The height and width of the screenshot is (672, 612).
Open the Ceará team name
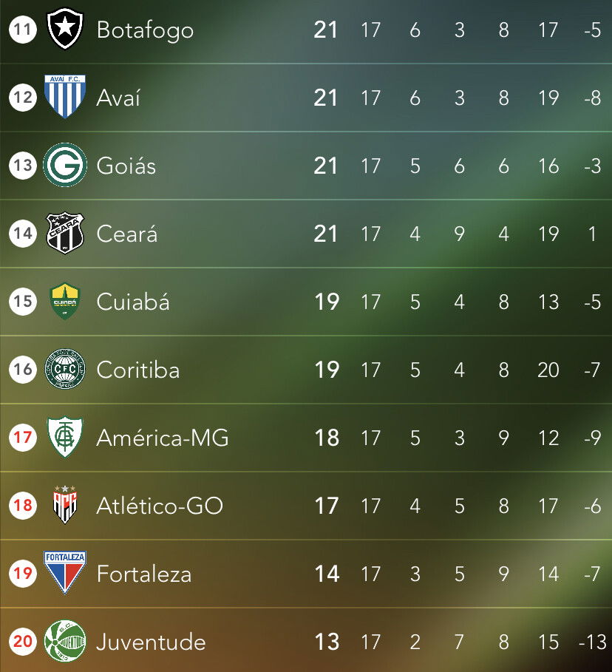tap(127, 234)
